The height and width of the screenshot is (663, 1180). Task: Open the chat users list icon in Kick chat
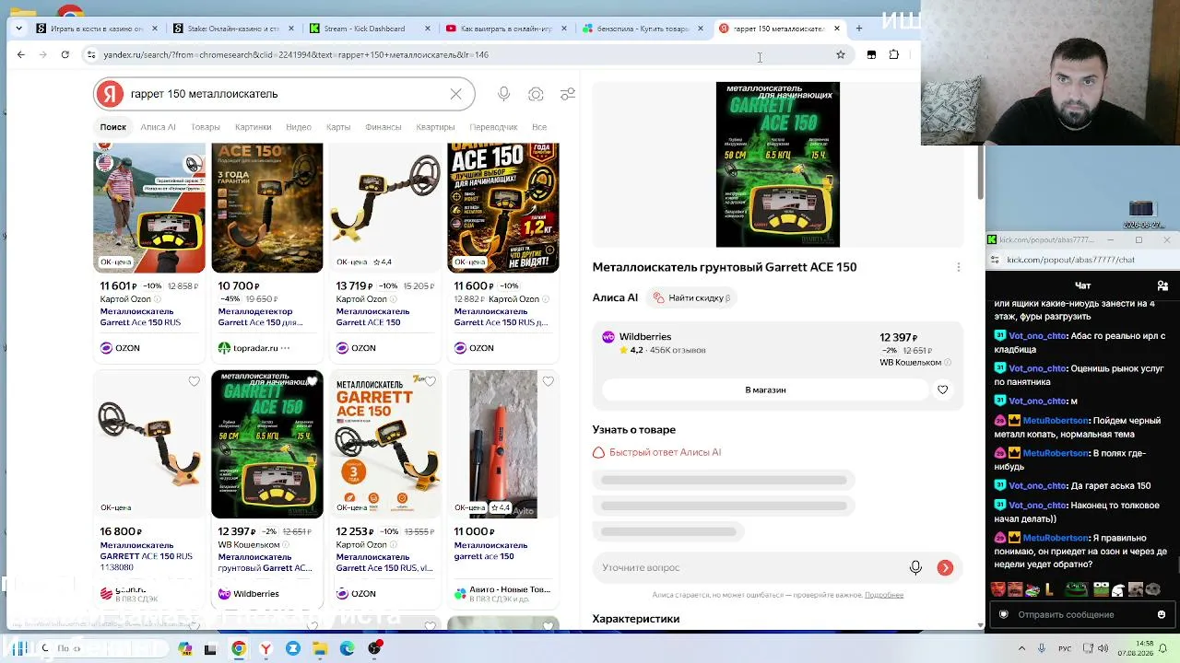(1162, 285)
